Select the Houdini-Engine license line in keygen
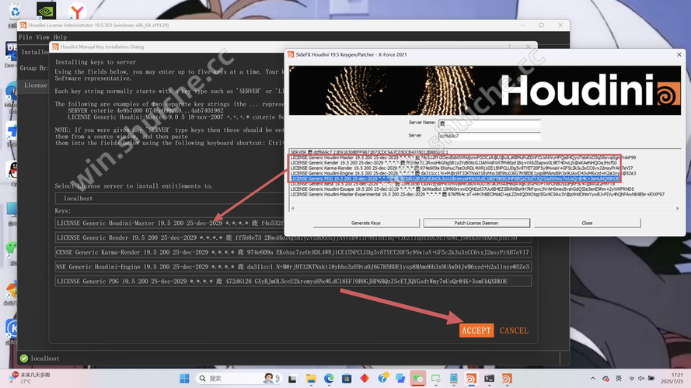Image resolution: width=691 pixels, height=388 pixels. 462,173
